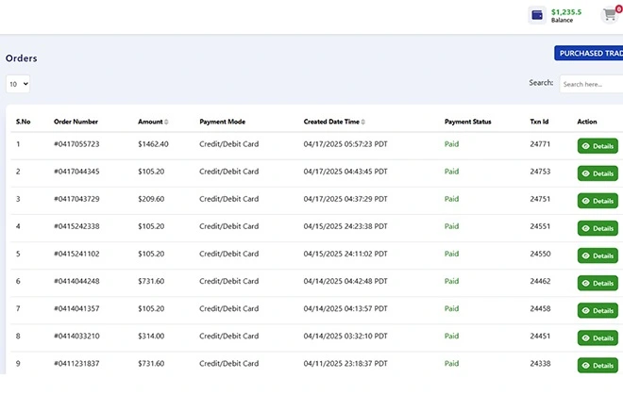The image size is (623, 395).
Task: Click order number #0415241102
Action: [x=76, y=254]
